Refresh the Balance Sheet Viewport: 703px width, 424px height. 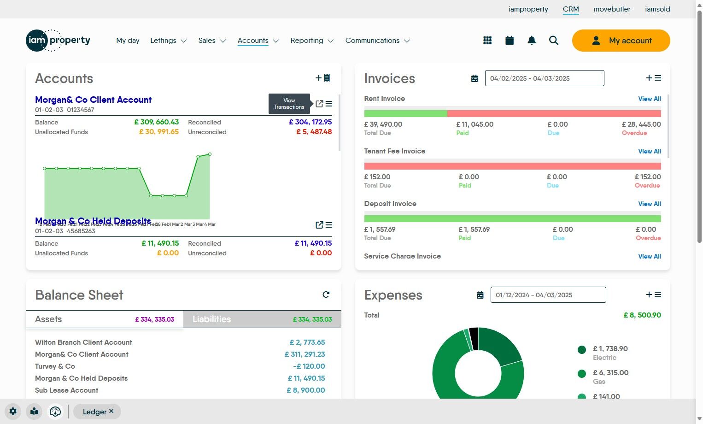[326, 294]
